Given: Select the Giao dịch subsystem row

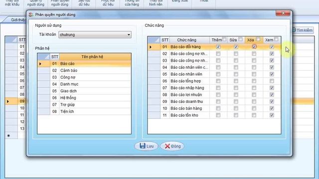Looking at the screenshot, I should pyautogui.click(x=84, y=91).
